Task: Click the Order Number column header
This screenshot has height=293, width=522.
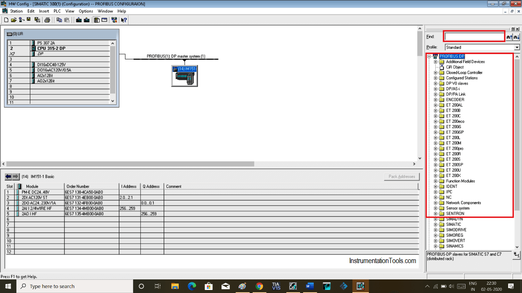Action: pos(91,186)
